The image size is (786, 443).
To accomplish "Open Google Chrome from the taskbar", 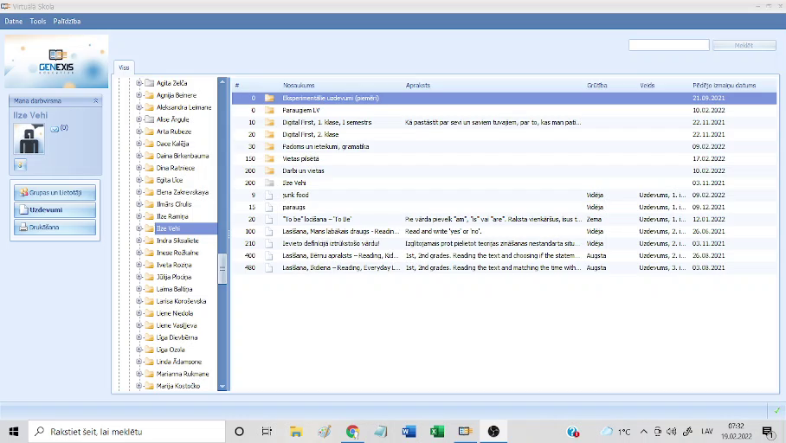I will click(x=352, y=431).
